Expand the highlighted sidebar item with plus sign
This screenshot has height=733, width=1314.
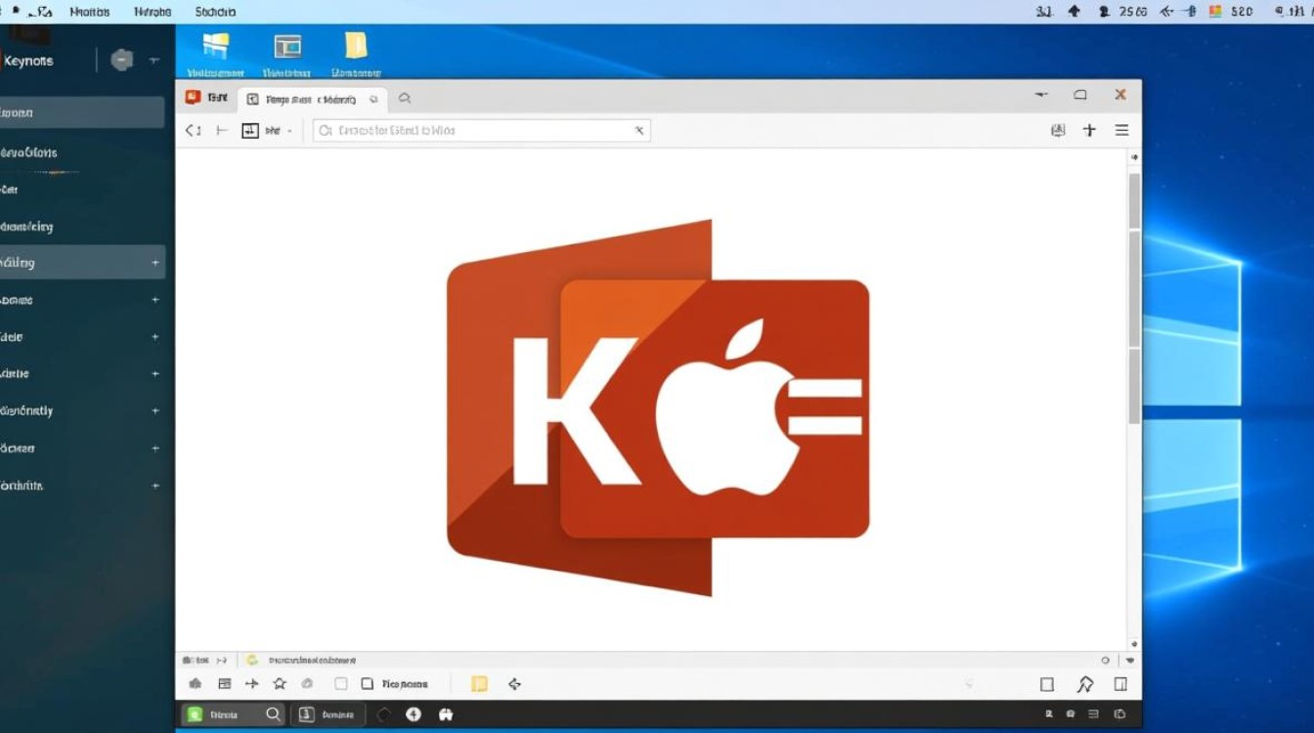point(154,263)
